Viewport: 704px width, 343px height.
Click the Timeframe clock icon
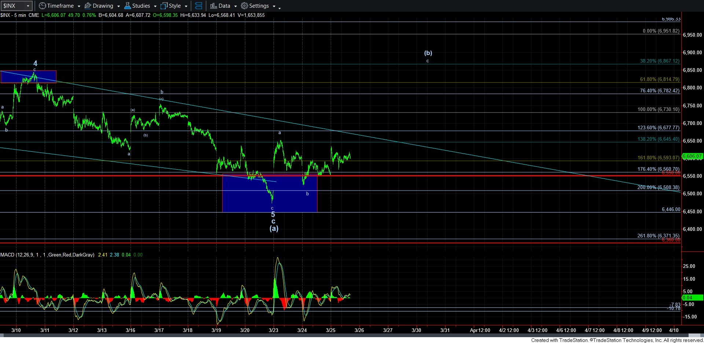(43, 6)
